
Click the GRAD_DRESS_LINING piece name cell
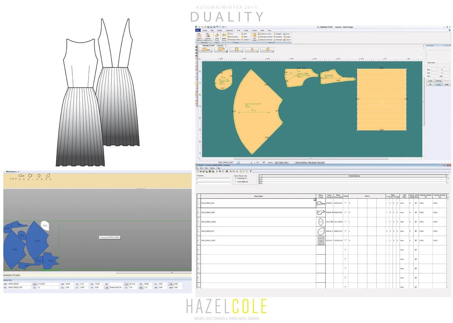pyautogui.click(x=258, y=222)
